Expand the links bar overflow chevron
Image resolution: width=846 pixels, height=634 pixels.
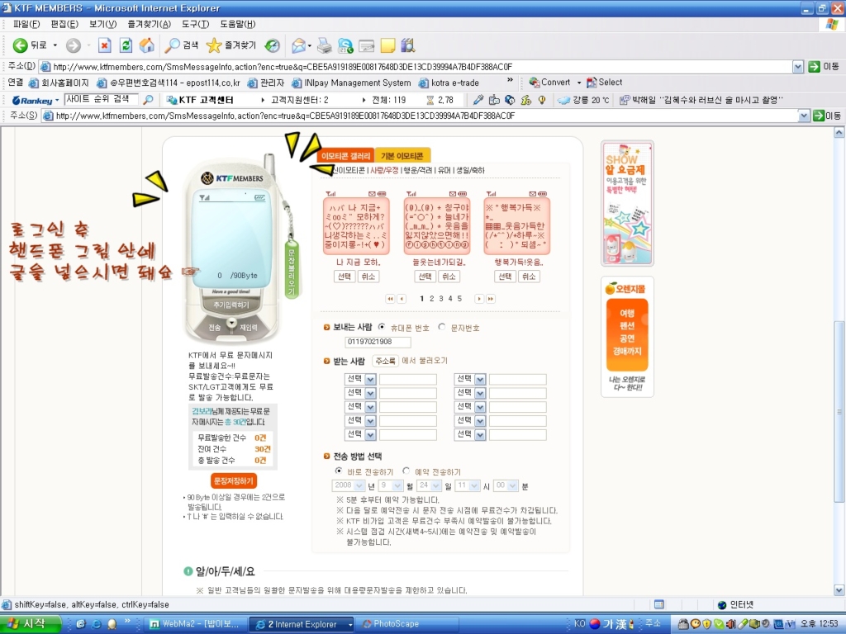510,80
